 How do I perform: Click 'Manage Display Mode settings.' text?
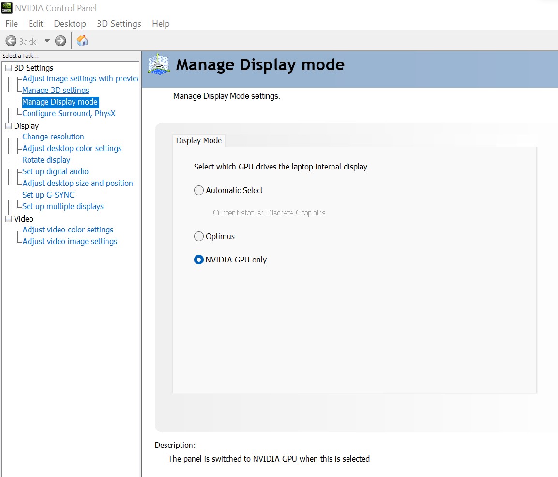click(226, 96)
